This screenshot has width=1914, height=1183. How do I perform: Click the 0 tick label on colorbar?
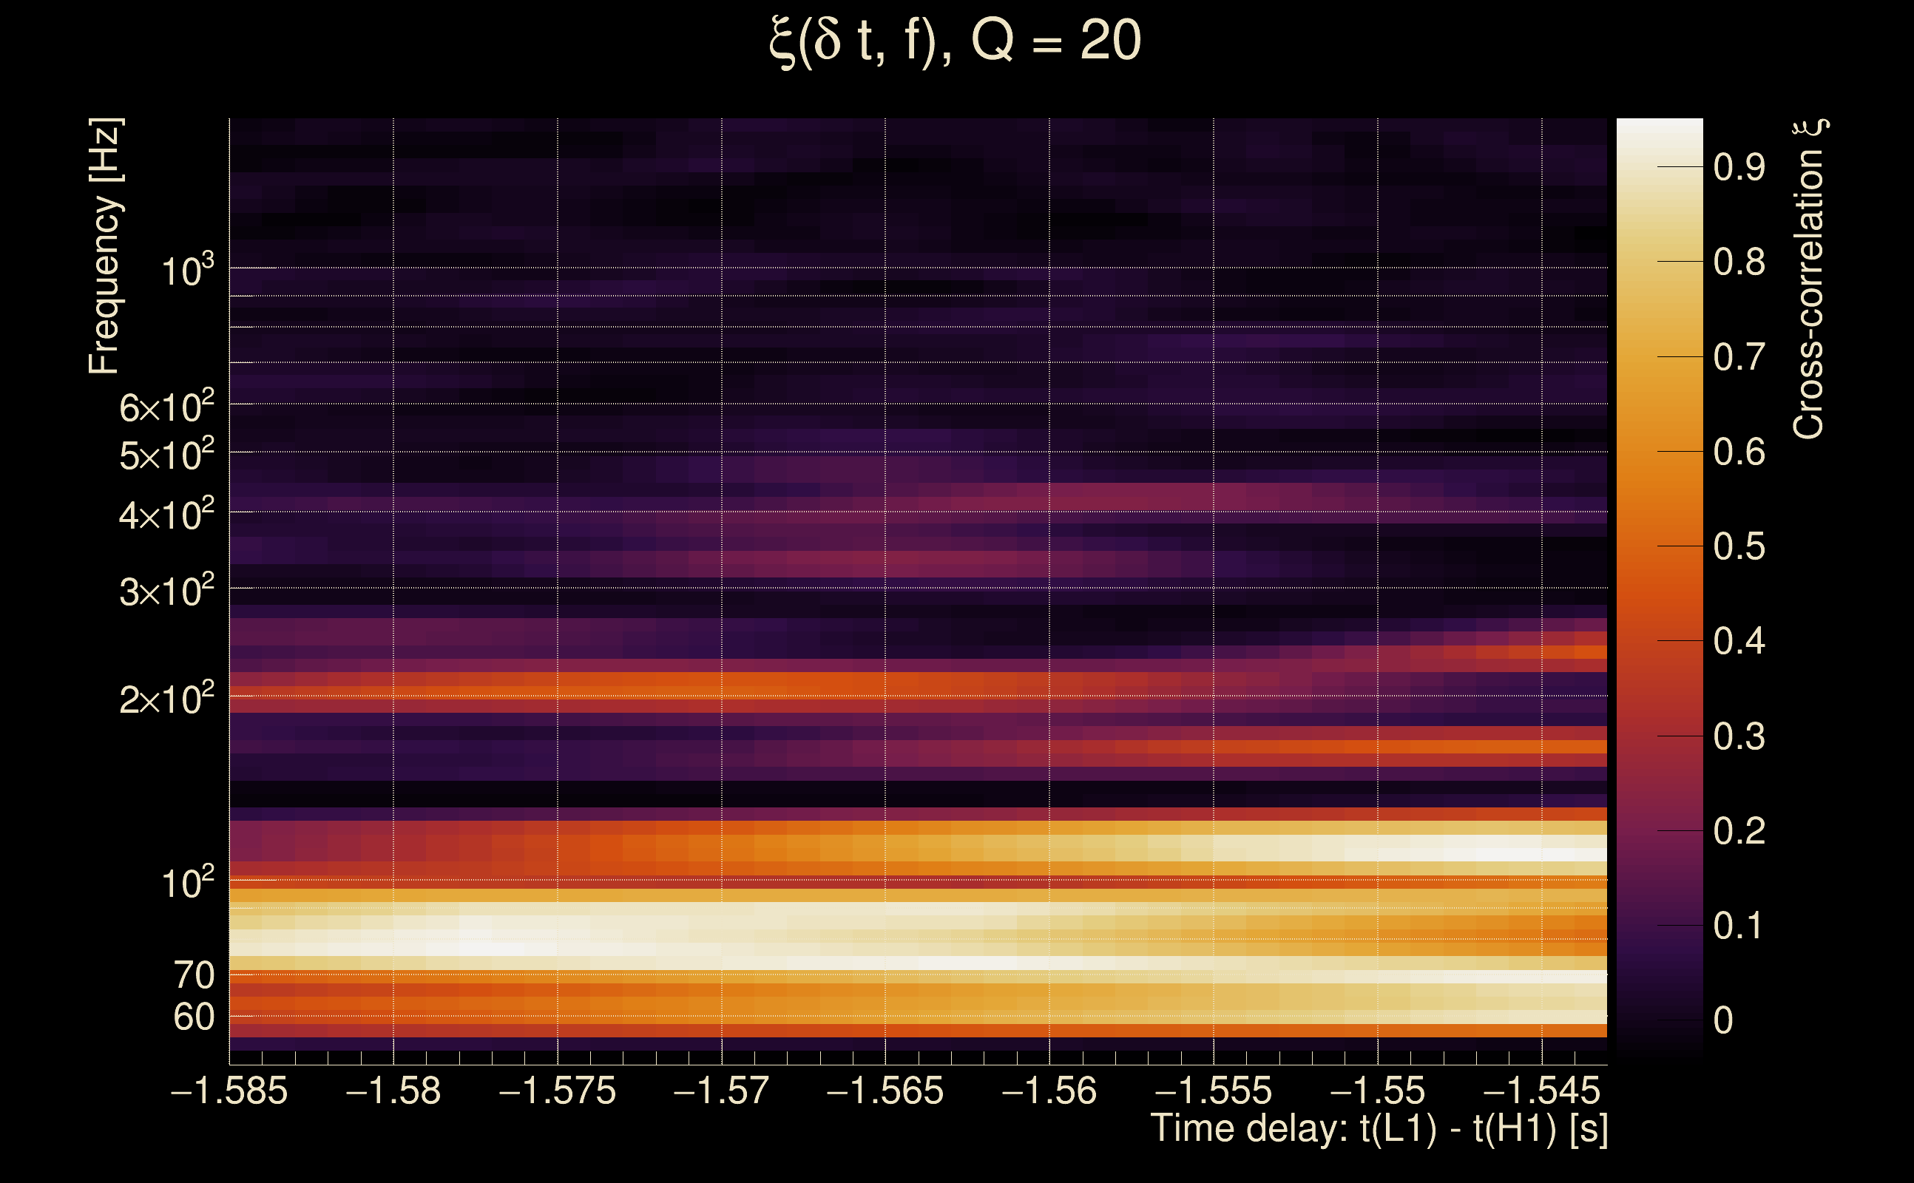(x=1723, y=1020)
